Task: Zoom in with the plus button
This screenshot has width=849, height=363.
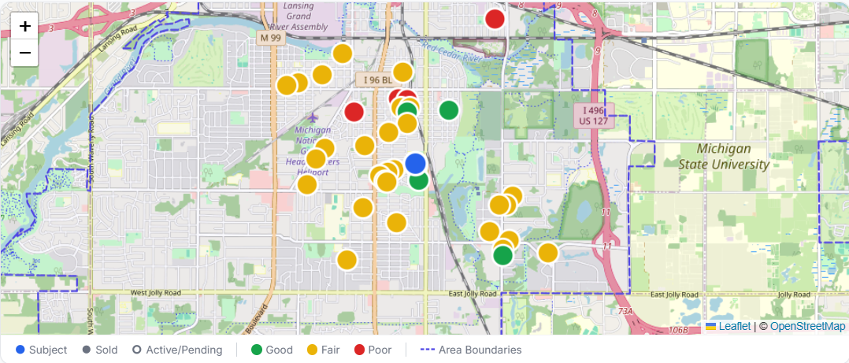Action: (x=25, y=26)
